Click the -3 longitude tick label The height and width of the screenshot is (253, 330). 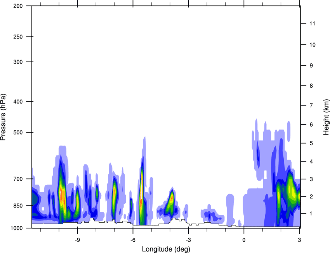(x=188, y=240)
